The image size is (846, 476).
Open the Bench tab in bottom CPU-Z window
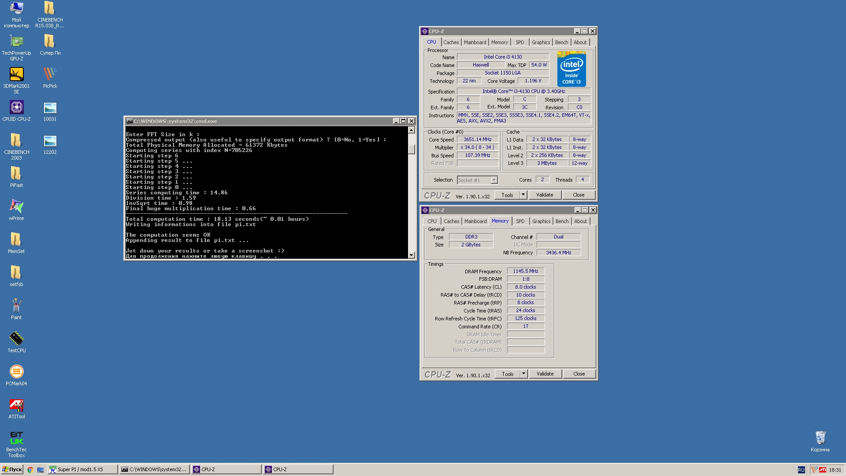(x=562, y=221)
